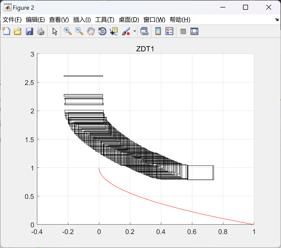Open the 帮助(H) menu

click(x=180, y=20)
